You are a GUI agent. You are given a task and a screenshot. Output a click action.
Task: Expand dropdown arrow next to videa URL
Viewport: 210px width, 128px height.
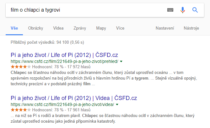[117, 104]
